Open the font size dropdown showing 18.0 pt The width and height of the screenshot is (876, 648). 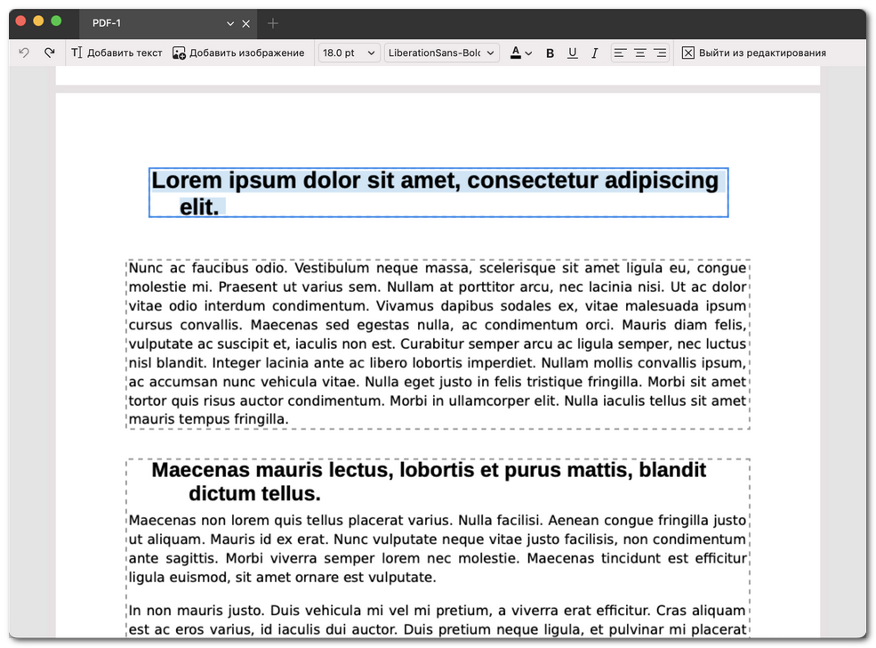348,53
